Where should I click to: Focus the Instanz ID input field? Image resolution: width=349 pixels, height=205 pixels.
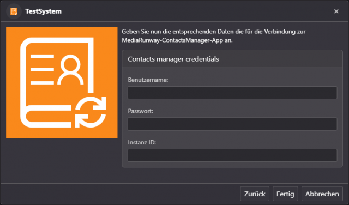point(232,155)
